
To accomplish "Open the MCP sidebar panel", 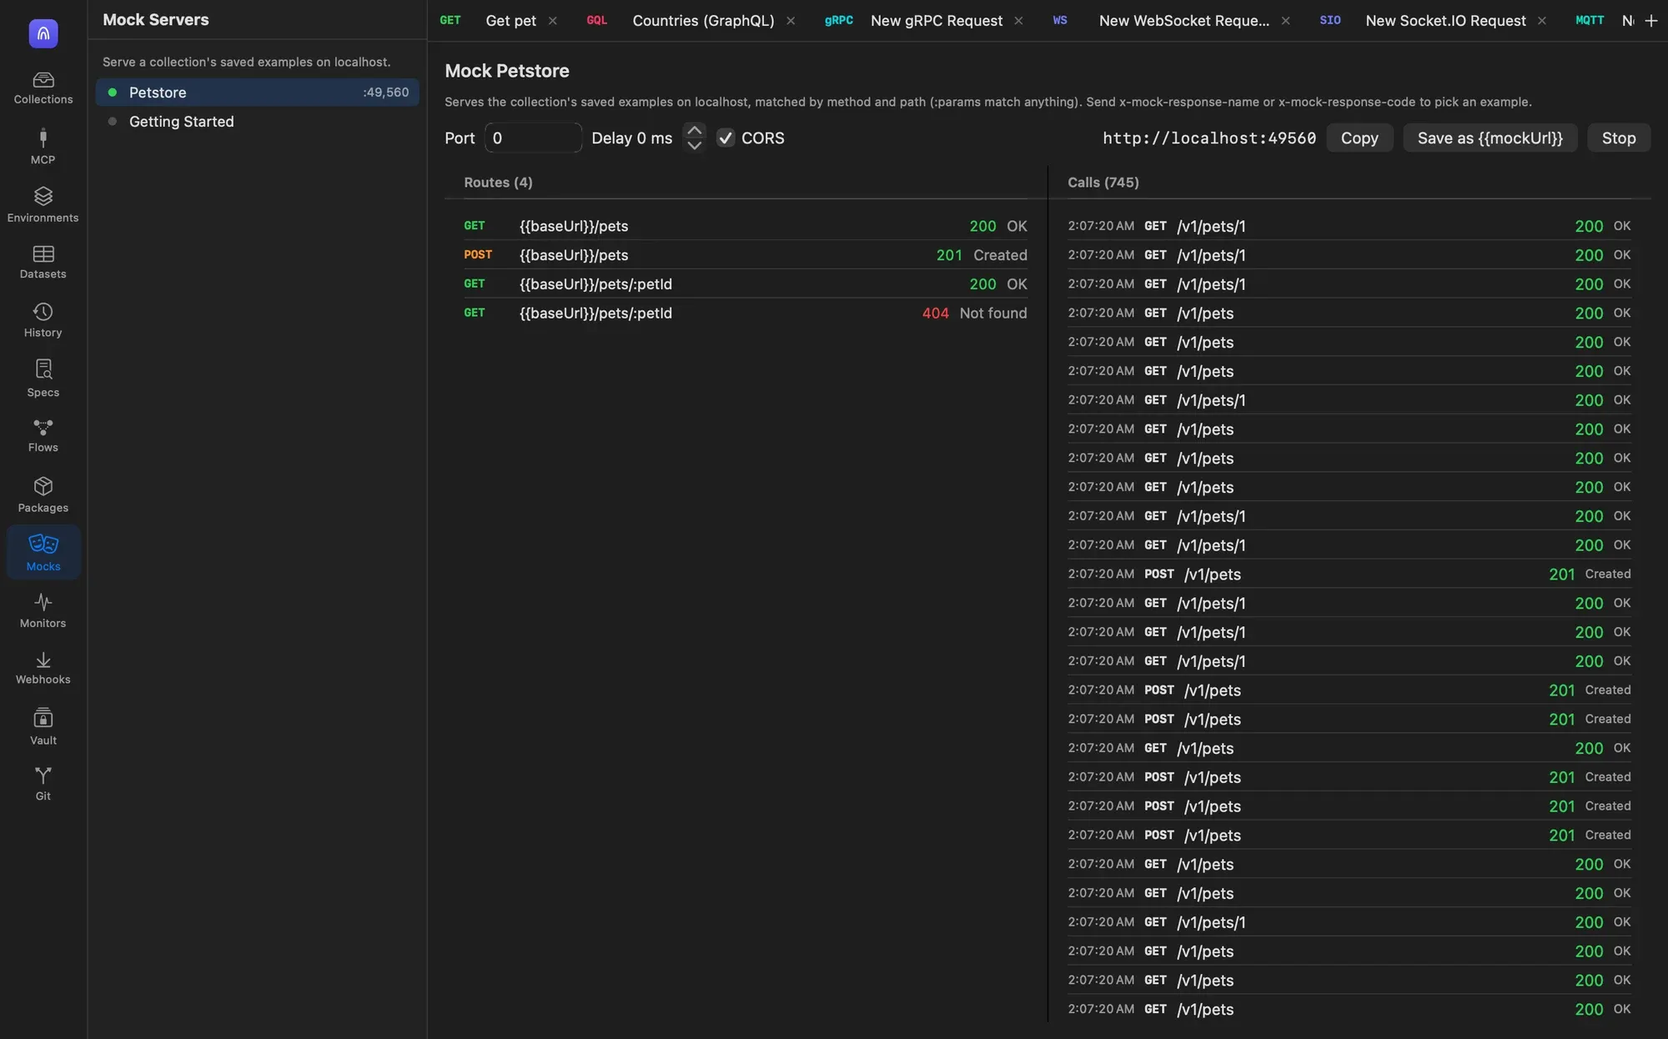I will coord(43,146).
